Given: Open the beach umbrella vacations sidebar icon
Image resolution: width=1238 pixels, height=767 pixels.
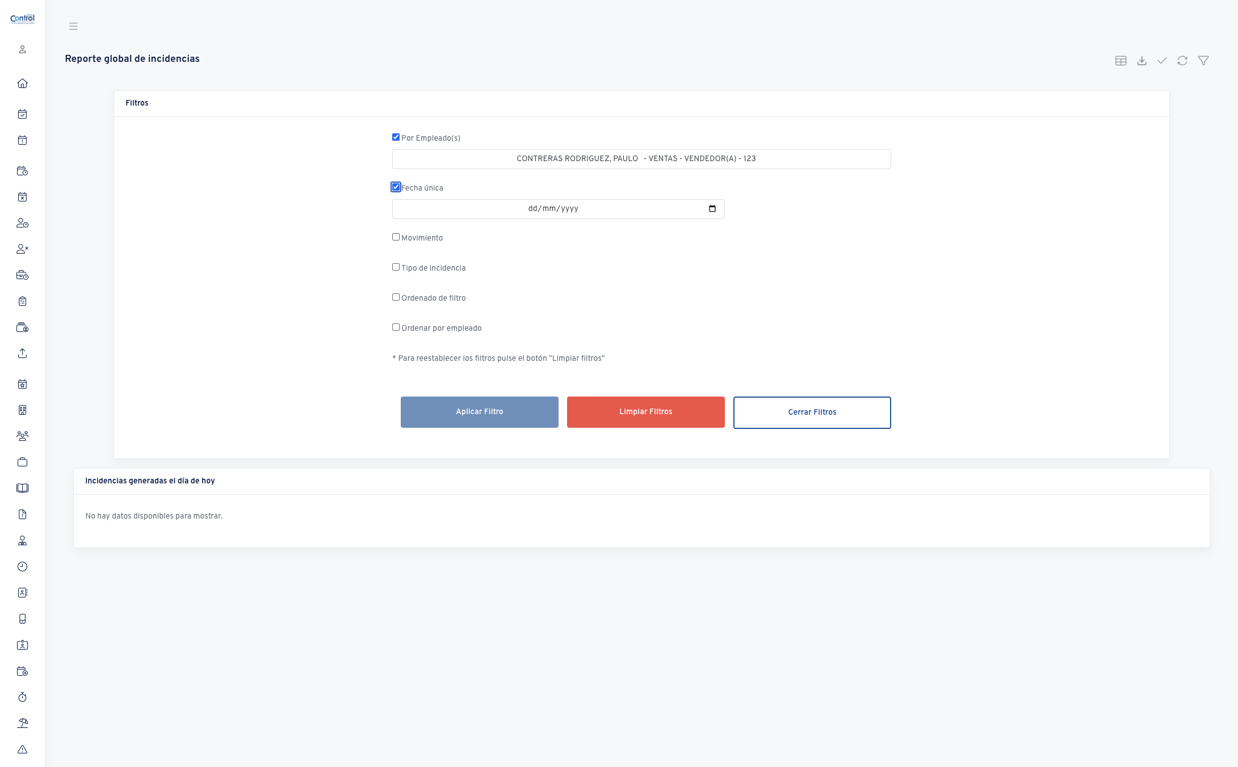Looking at the screenshot, I should tap(23, 723).
